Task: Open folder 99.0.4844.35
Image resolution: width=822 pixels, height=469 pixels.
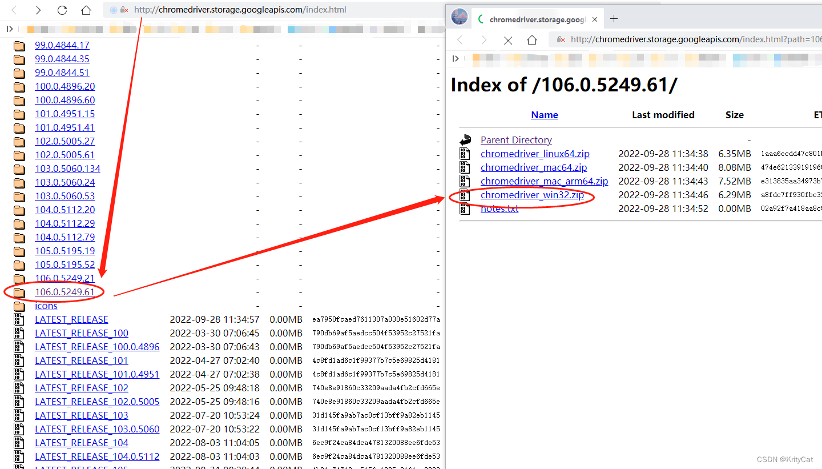Action: [x=62, y=59]
